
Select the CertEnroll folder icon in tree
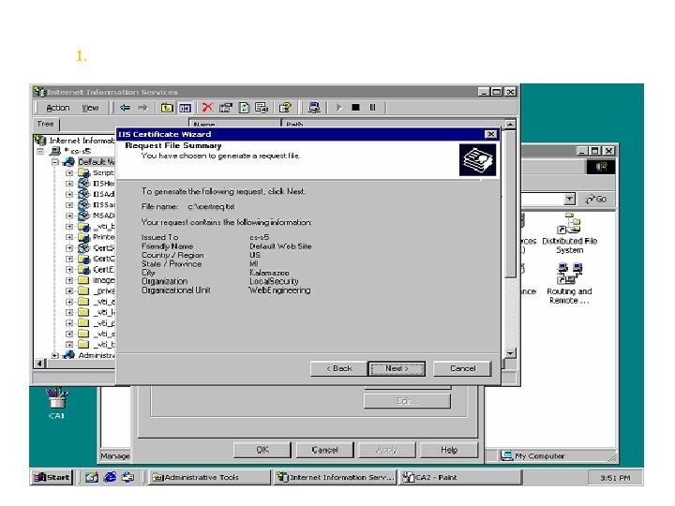click(x=83, y=269)
